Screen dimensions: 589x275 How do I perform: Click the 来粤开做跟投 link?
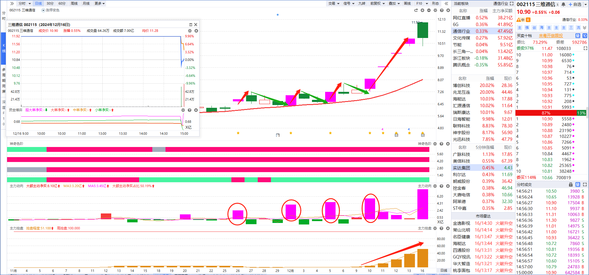[551, 36]
